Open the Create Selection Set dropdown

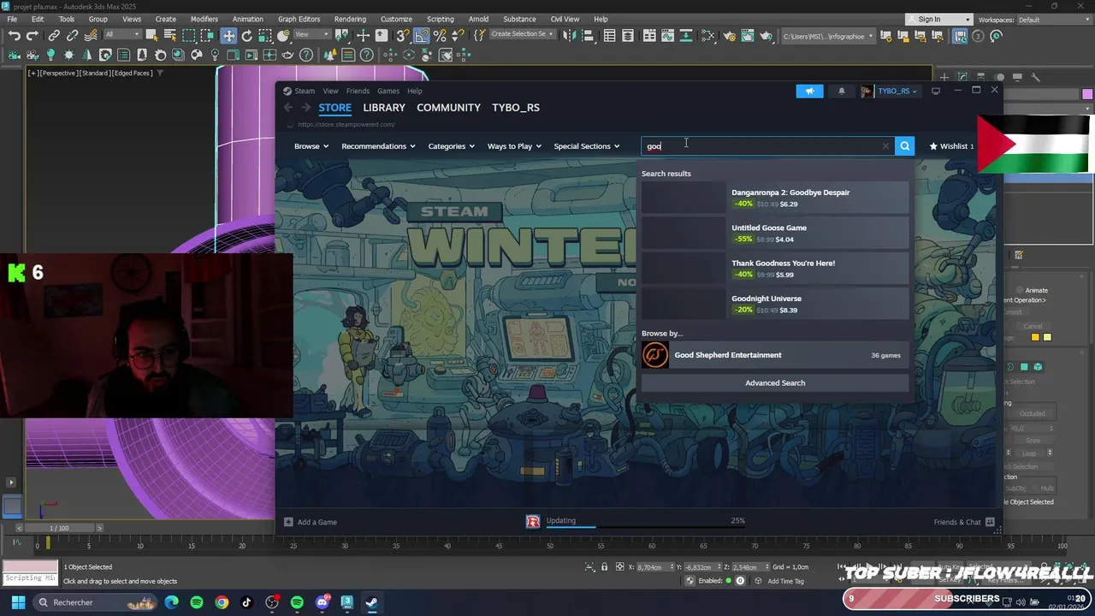[522, 34]
